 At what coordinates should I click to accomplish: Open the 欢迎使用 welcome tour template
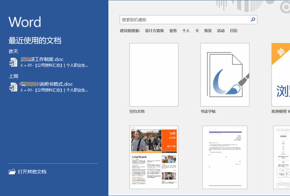click(x=281, y=75)
